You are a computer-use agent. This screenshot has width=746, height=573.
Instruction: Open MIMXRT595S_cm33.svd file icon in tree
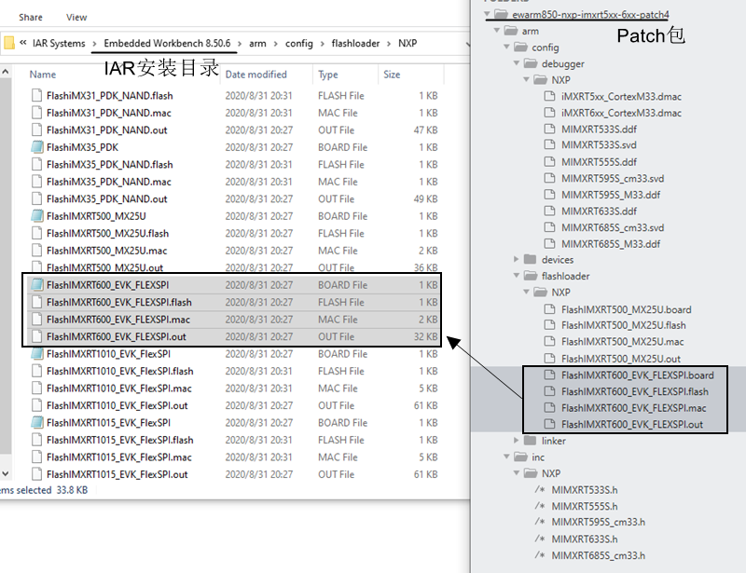click(549, 178)
